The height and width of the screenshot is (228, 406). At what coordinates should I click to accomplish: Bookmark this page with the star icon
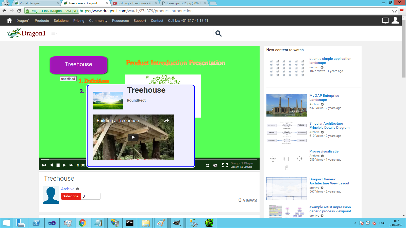click(x=394, y=11)
